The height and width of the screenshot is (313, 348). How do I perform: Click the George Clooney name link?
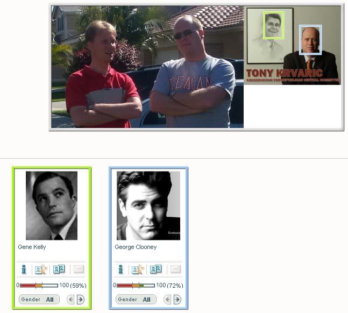pos(136,247)
